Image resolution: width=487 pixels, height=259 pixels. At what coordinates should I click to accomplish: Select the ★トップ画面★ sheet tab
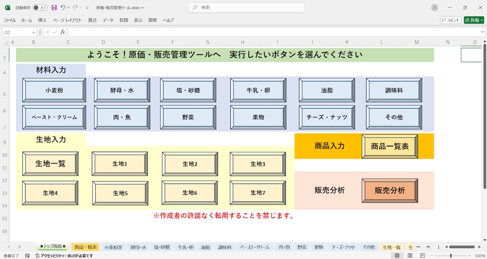(53, 247)
